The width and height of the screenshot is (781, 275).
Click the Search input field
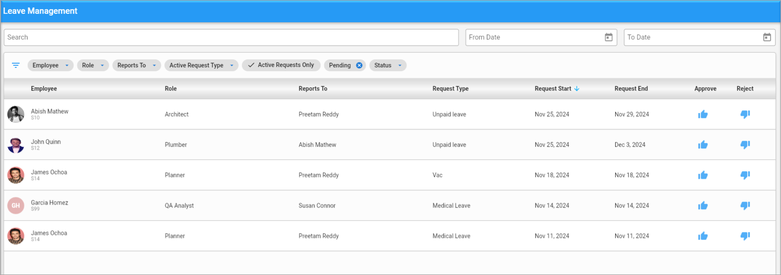point(231,37)
